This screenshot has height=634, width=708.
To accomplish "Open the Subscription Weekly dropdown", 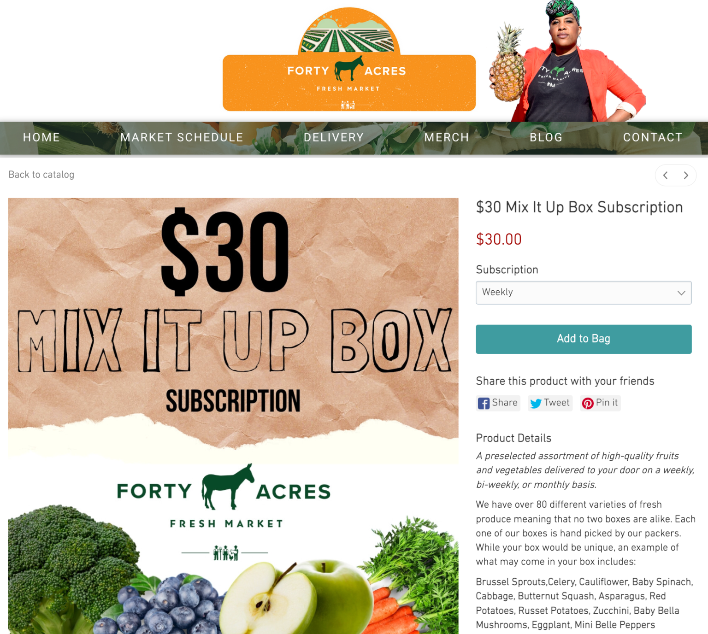I will 584,293.
